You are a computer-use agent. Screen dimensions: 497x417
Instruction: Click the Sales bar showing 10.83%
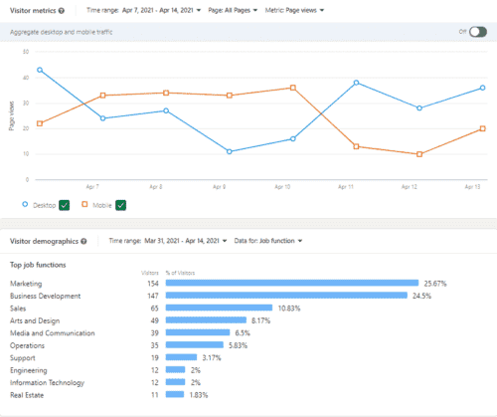pyautogui.click(x=219, y=308)
